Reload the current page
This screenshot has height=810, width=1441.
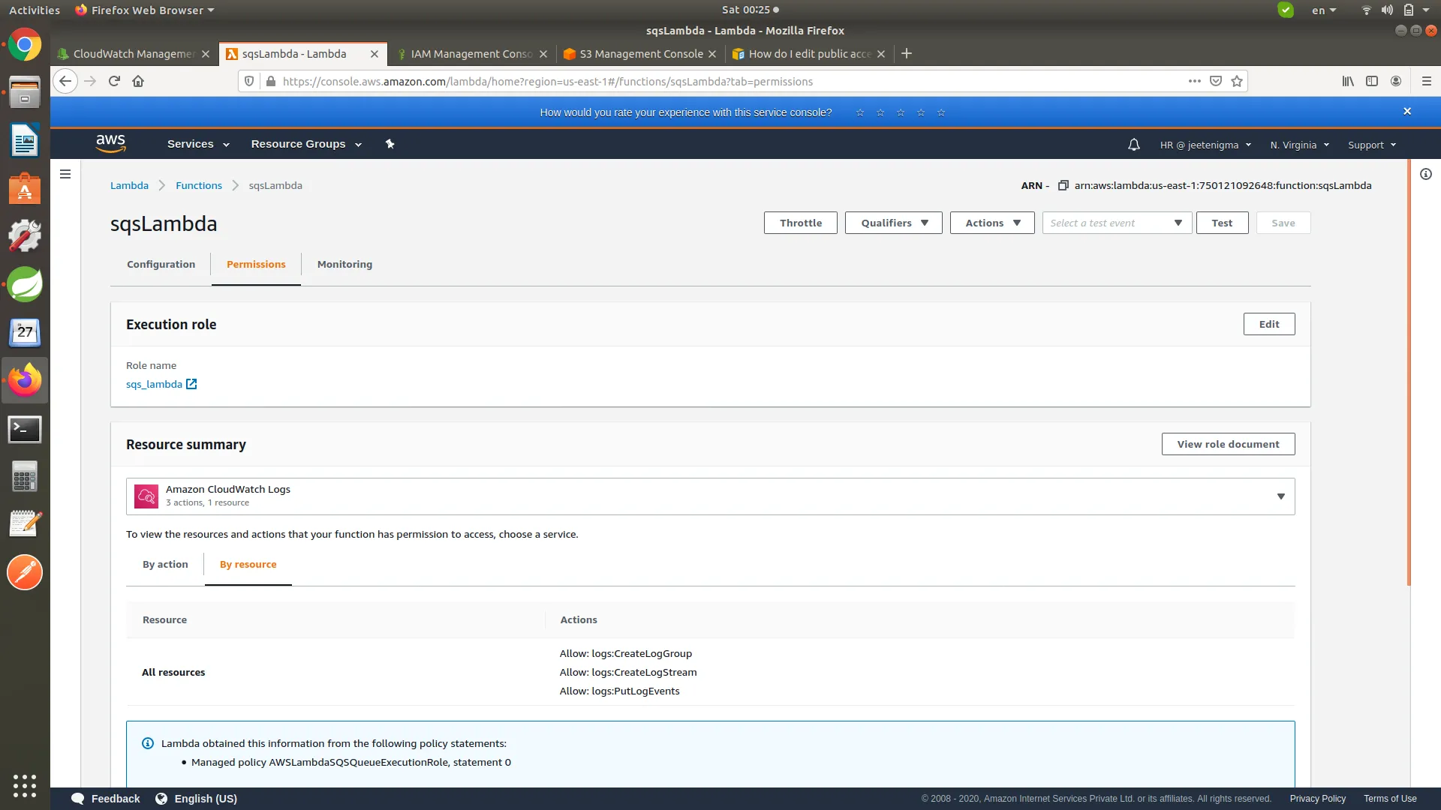(x=114, y=81)
